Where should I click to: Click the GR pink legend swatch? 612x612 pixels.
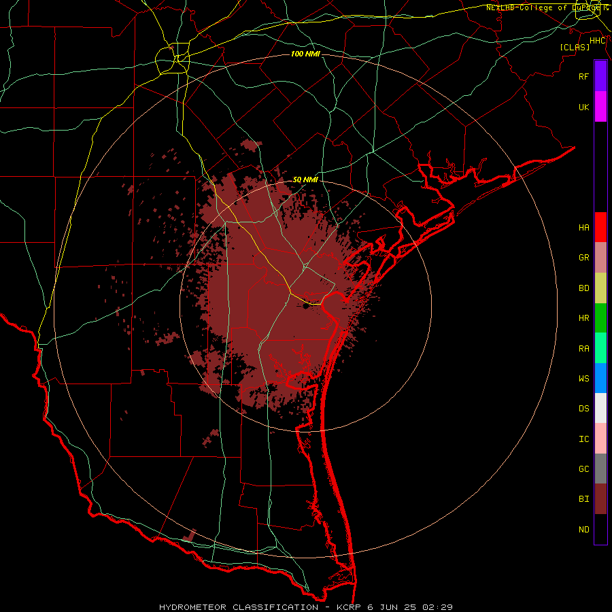[600, 258]
